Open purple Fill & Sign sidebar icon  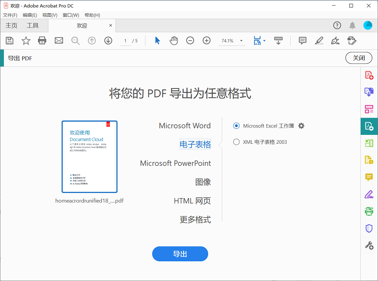click(369, 194)
